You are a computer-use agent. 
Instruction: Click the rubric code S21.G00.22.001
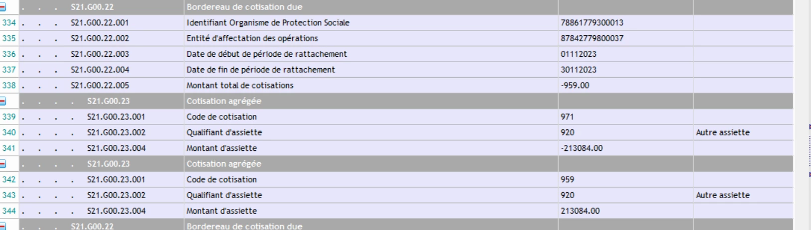[100, 23]
